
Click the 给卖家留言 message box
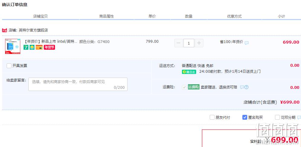coord(78,84)
